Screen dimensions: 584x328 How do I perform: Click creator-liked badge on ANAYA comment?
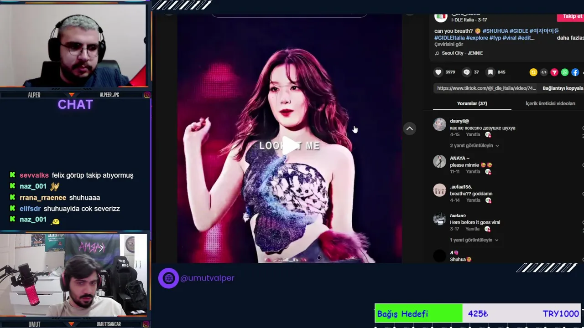488,172
